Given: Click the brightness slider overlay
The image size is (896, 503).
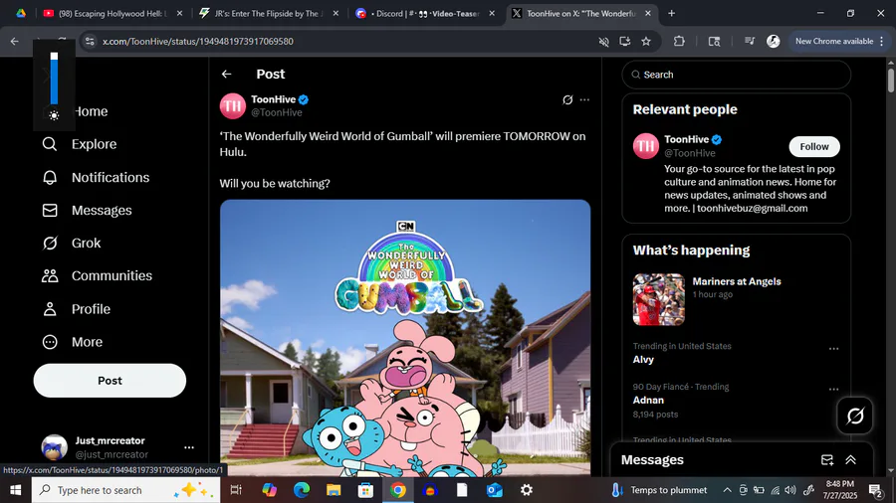Looking at the screenshot, I should tap(55, 79).
